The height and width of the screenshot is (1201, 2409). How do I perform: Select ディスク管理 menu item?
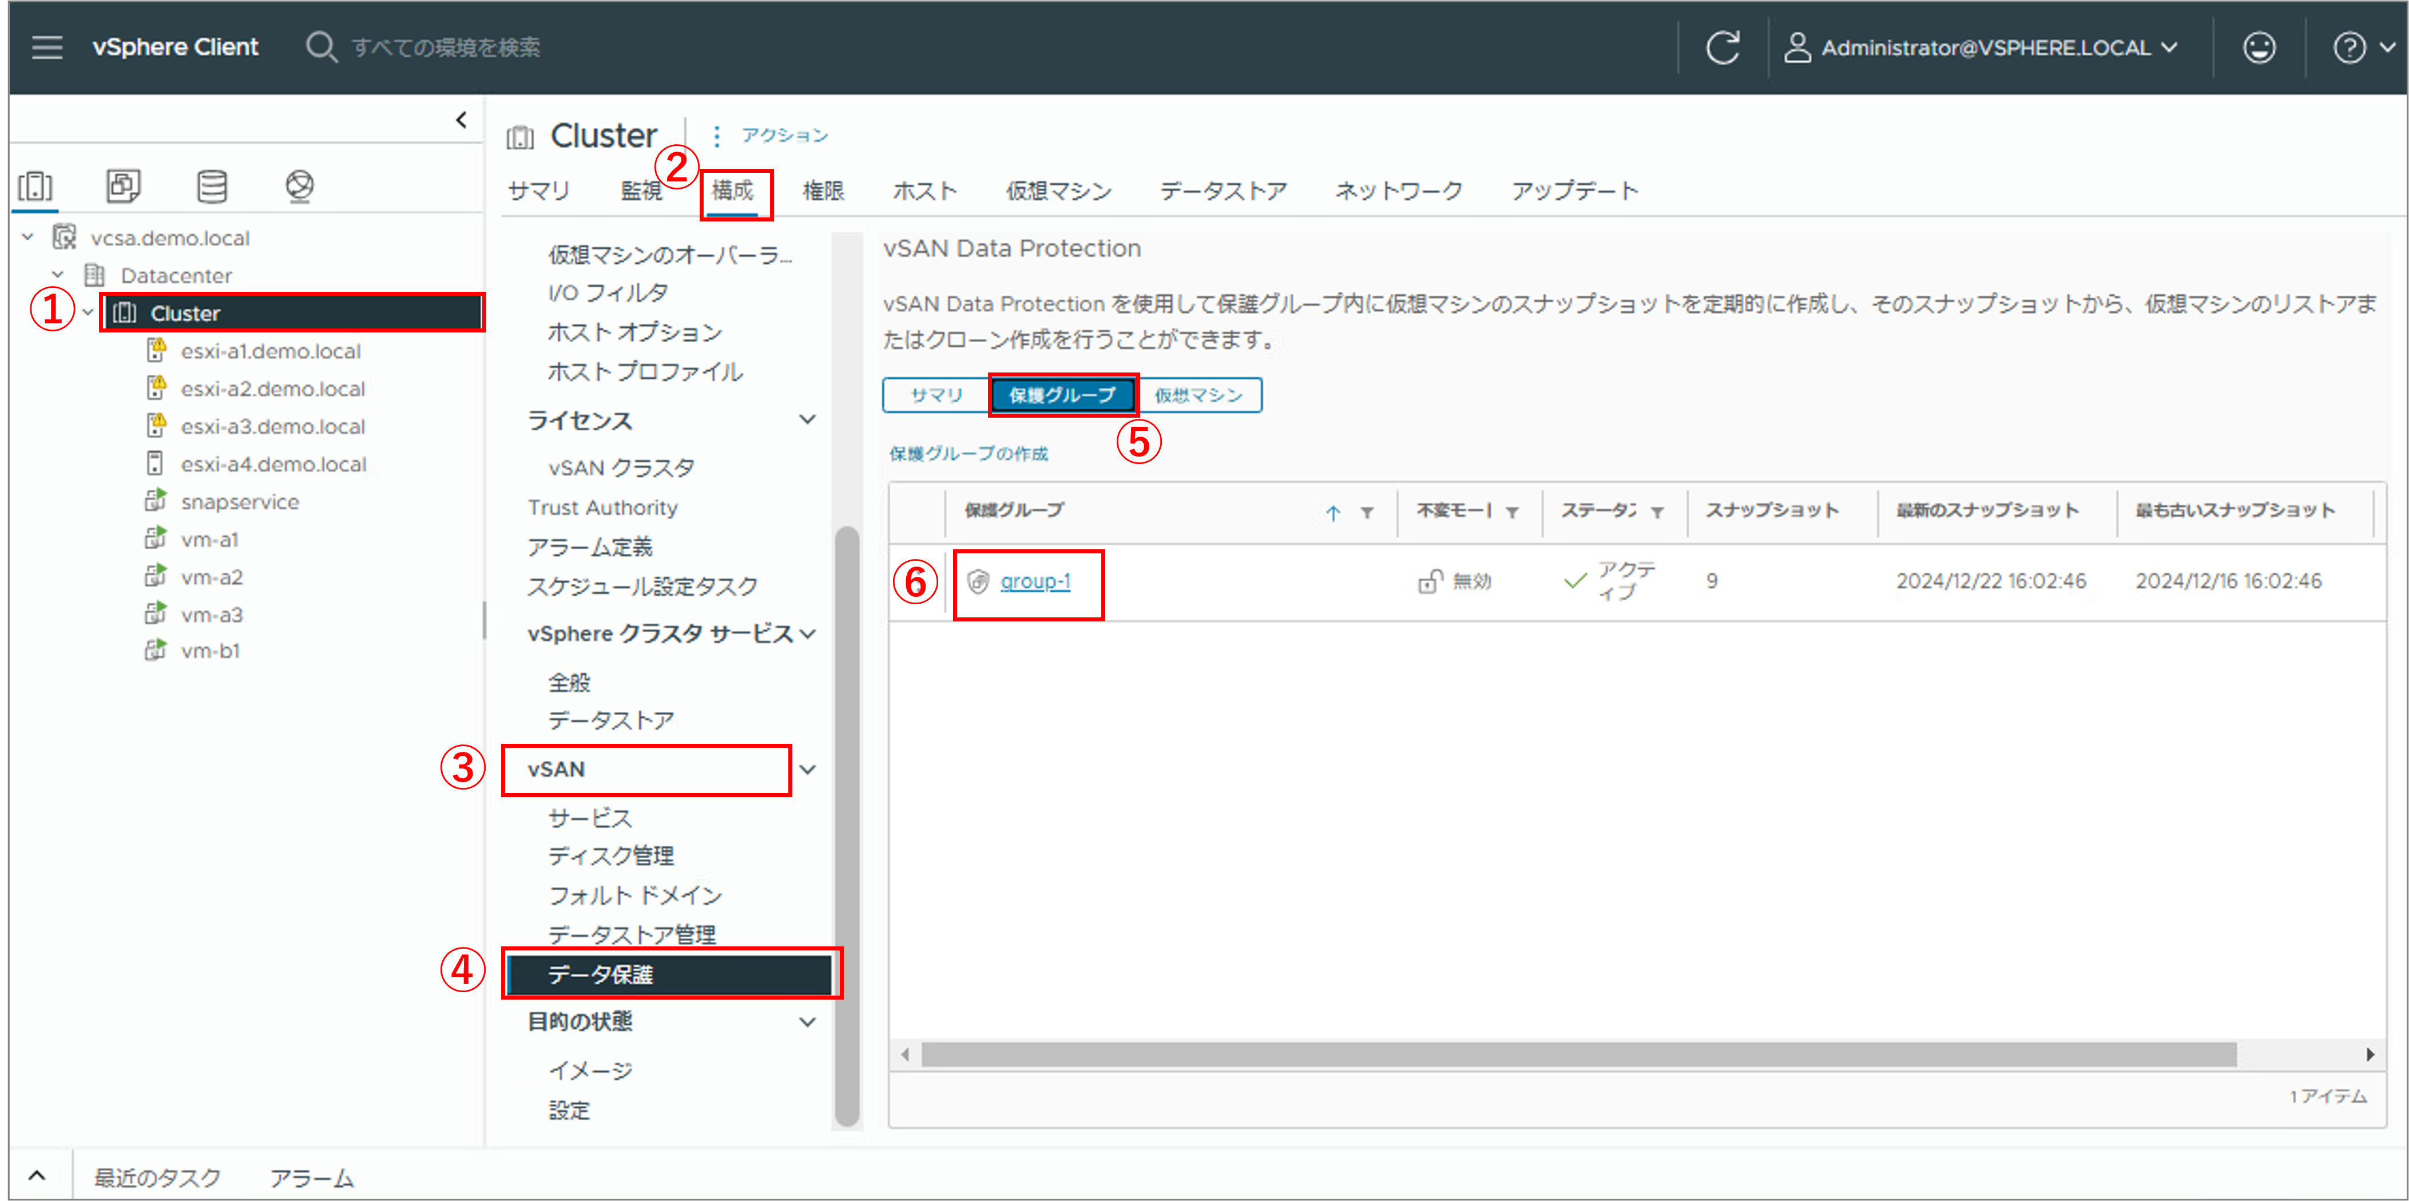tap(610, 856)
